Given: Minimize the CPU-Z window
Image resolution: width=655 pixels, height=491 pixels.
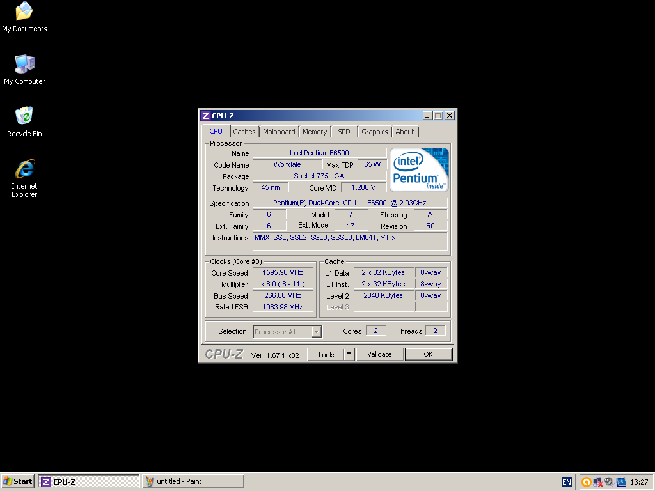Looking at the screenshot, I should click(x=427, y=116).
